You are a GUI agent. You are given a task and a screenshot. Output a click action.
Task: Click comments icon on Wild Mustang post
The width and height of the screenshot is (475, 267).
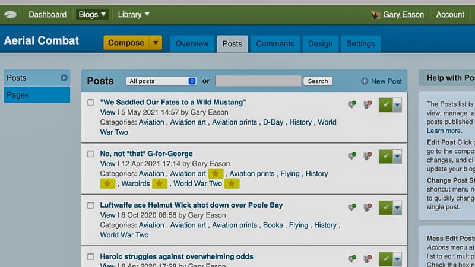click(352, 104)
